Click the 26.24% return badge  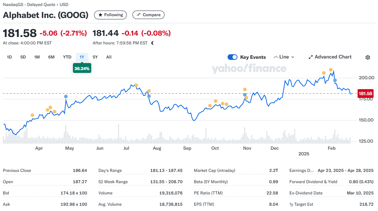(x=82, y=68)
